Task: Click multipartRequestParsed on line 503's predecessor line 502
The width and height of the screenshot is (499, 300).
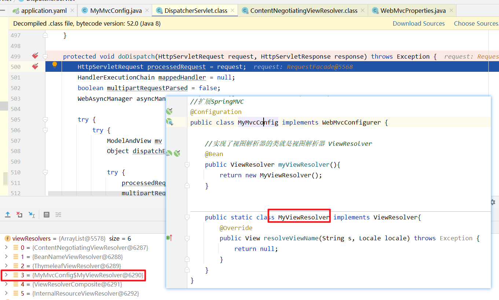Action: (x=147, y=88)
